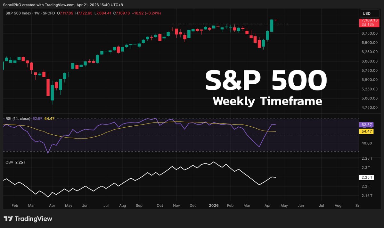Click the 6,750.00 price axis label
Screen dimensions: 384x228
pos(370,33)
